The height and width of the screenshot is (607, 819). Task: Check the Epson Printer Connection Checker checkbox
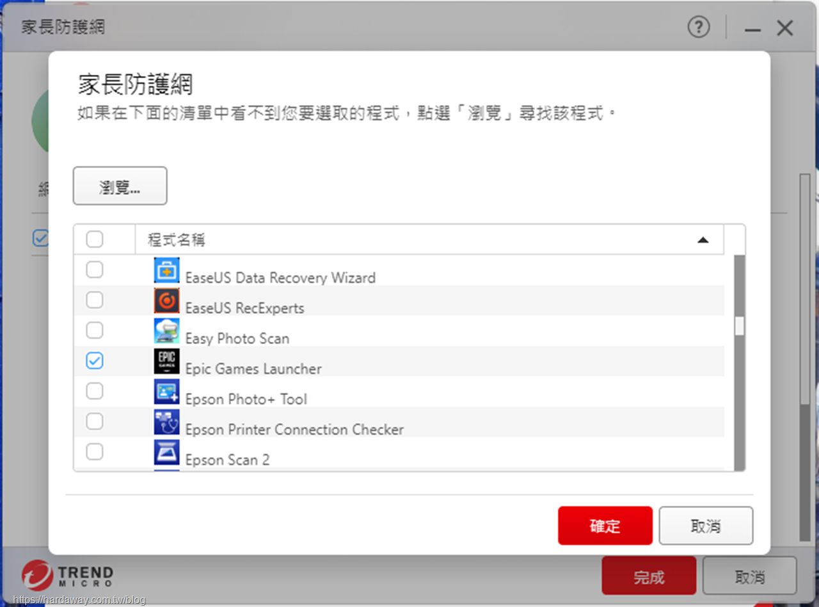95,421
